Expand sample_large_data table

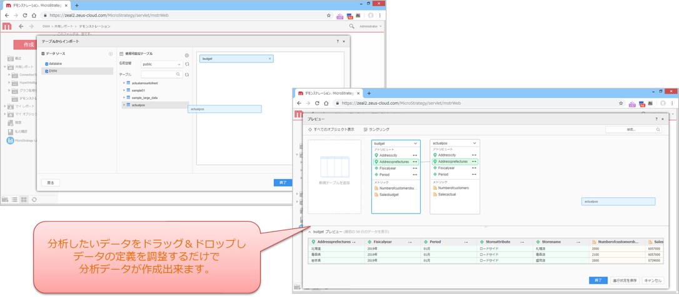tap(124, 98)
